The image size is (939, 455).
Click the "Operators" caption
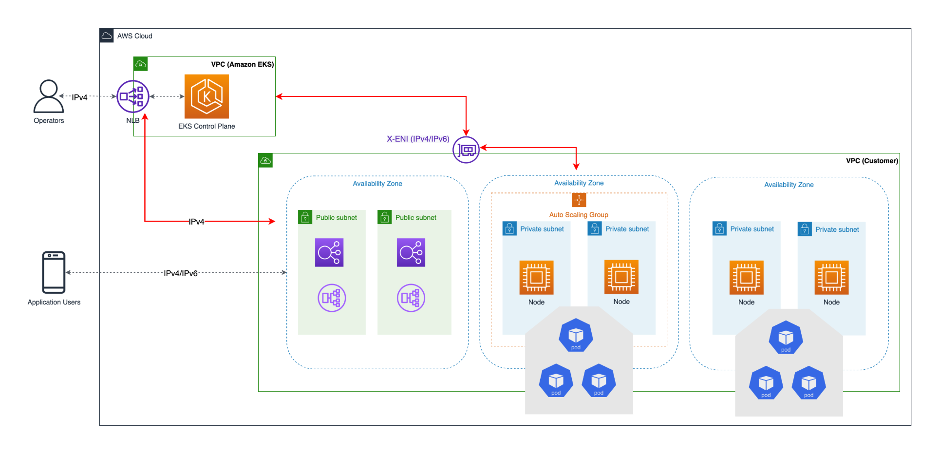tap(49, 121)
